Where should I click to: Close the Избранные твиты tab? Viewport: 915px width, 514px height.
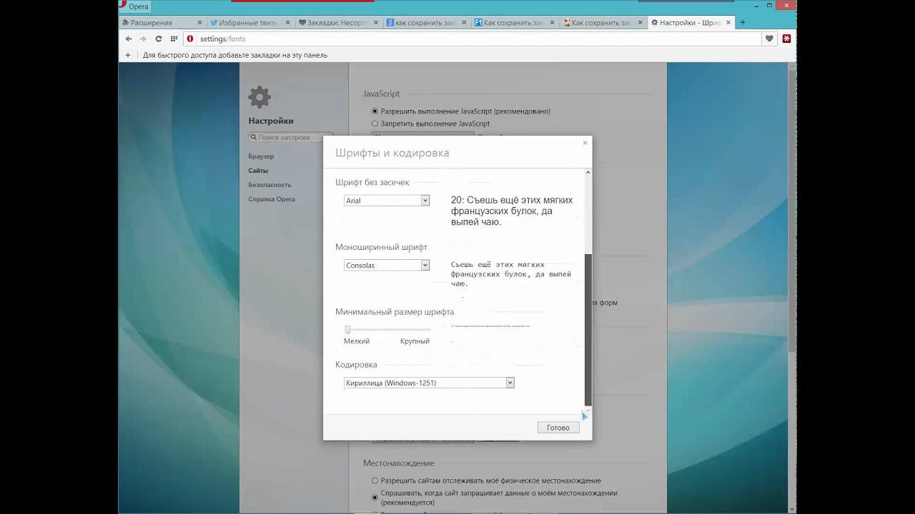pos(287,23)
